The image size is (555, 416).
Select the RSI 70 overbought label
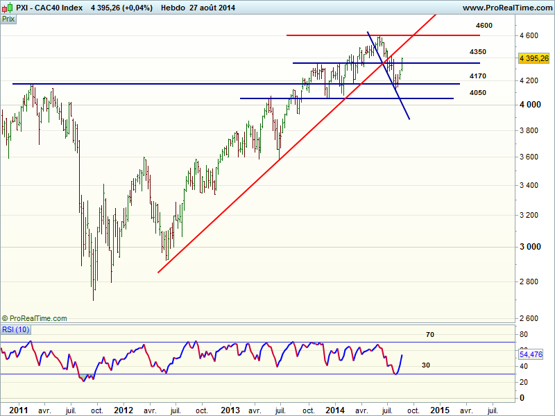pyautogui.click(x=429, y=335)
